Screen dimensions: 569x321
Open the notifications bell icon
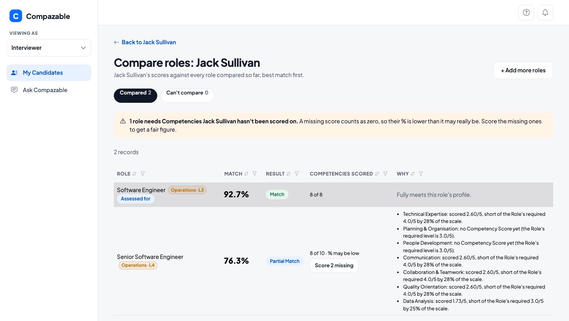pos(545,13)
